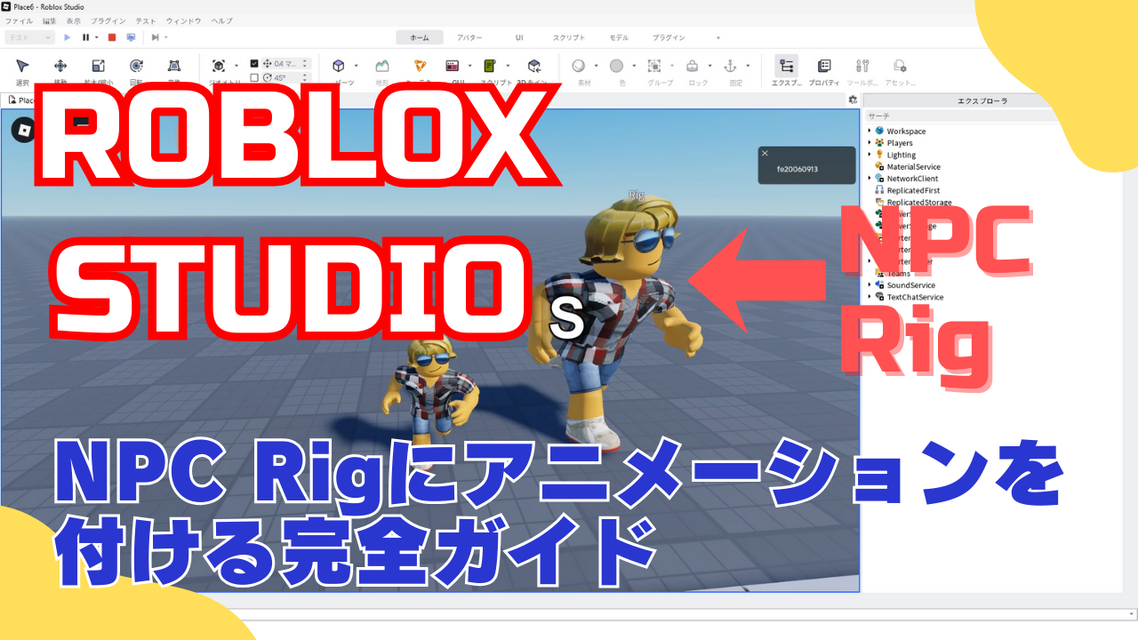
Task: Pause the running simulation
Action: [x=86, y=37]
